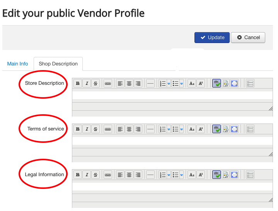Align center in Legal Information editor
278x211 pixels.
pyautogui.click(x=129, y=175)
